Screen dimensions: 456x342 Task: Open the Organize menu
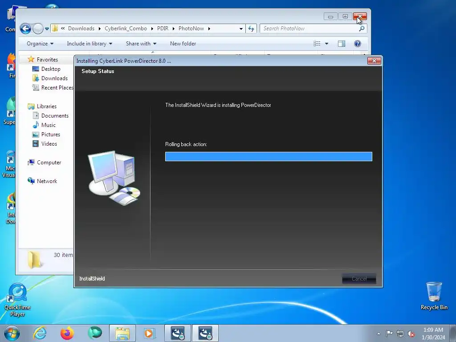40,44
